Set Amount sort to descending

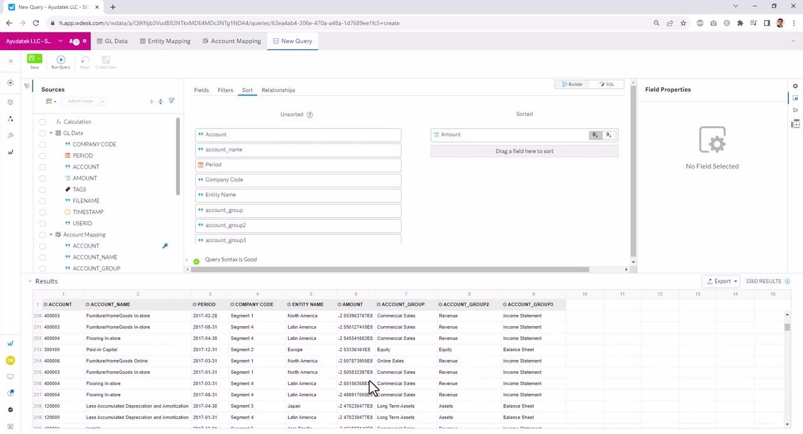pyautogui.click(x=609, y=135)
